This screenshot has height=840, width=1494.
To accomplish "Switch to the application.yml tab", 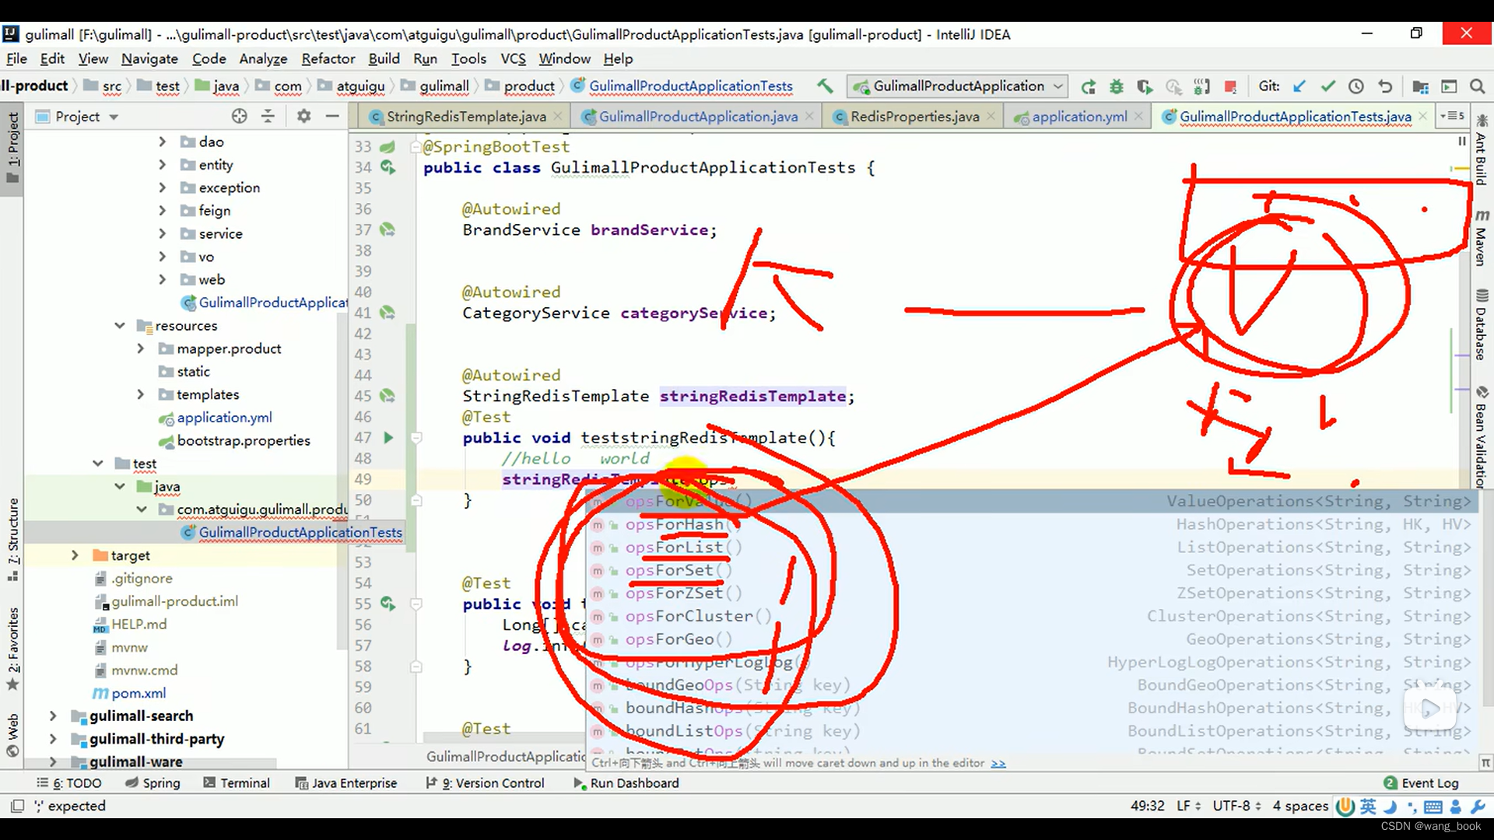I will [x=1079, y=116].
